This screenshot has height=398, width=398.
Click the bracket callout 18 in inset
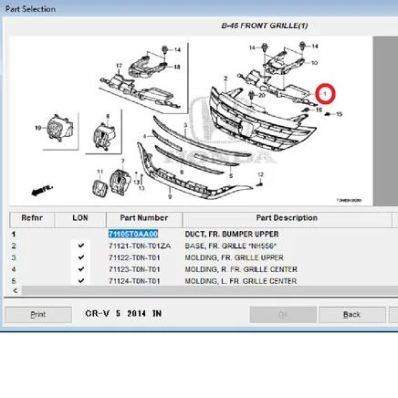point(177,67)
